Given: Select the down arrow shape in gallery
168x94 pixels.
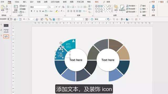Looking at the screenshot, I should tap(96, 11).
